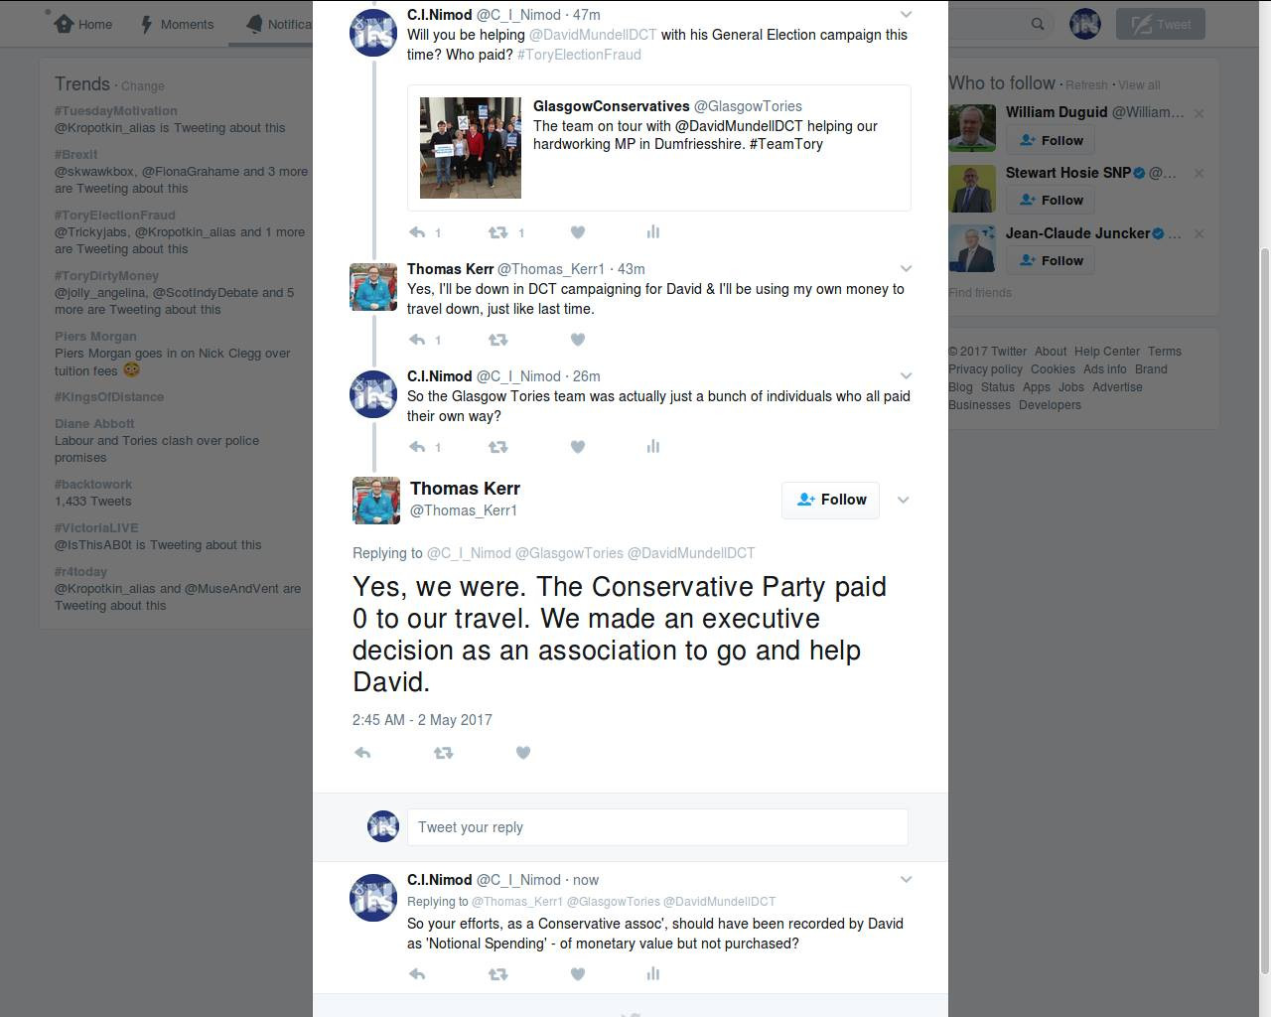This screenshot has width=1271, height=1017.
Task: Follow Thomas Kerr
Action: tap(831, 500)
